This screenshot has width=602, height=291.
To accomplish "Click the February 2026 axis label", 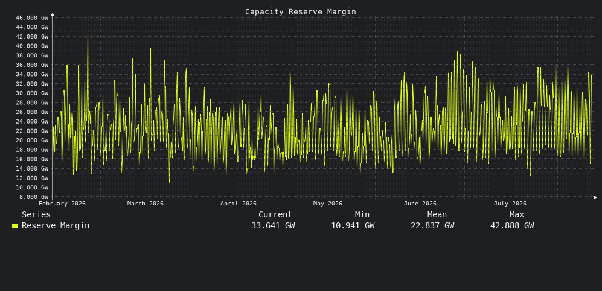I will tap(62, 203).
